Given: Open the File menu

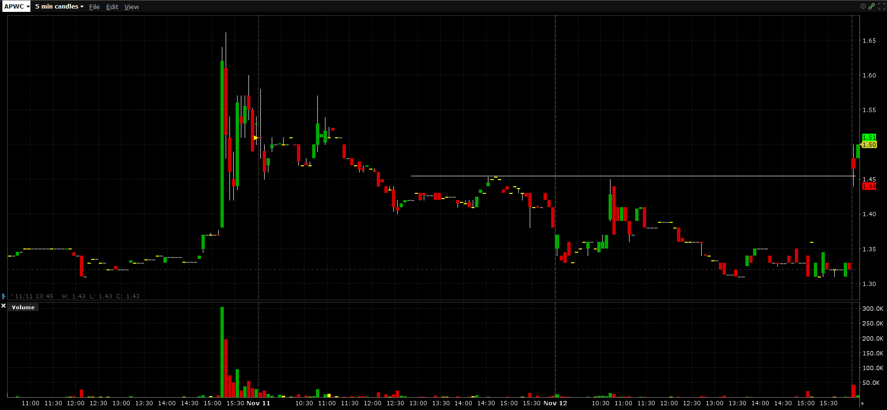Looking at the screenshot, I should point(95,7).
